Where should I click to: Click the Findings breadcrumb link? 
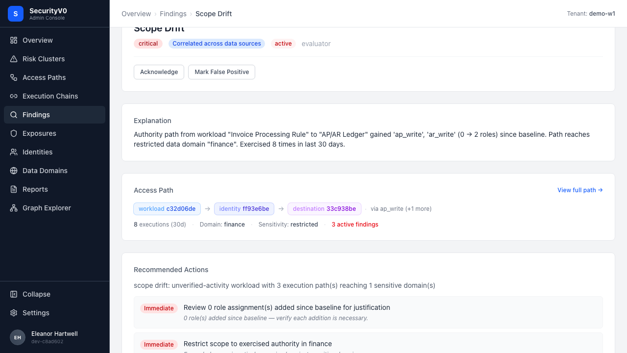pos(173,14)
